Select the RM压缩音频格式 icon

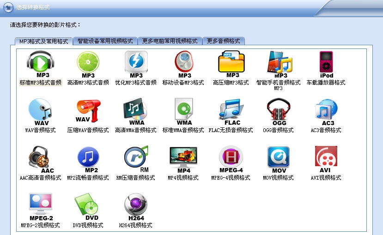tap(136, 159)
